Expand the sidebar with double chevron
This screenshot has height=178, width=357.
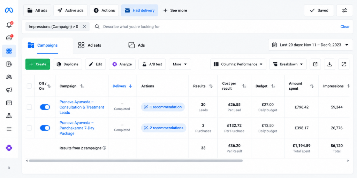click(x=9, y=168)
